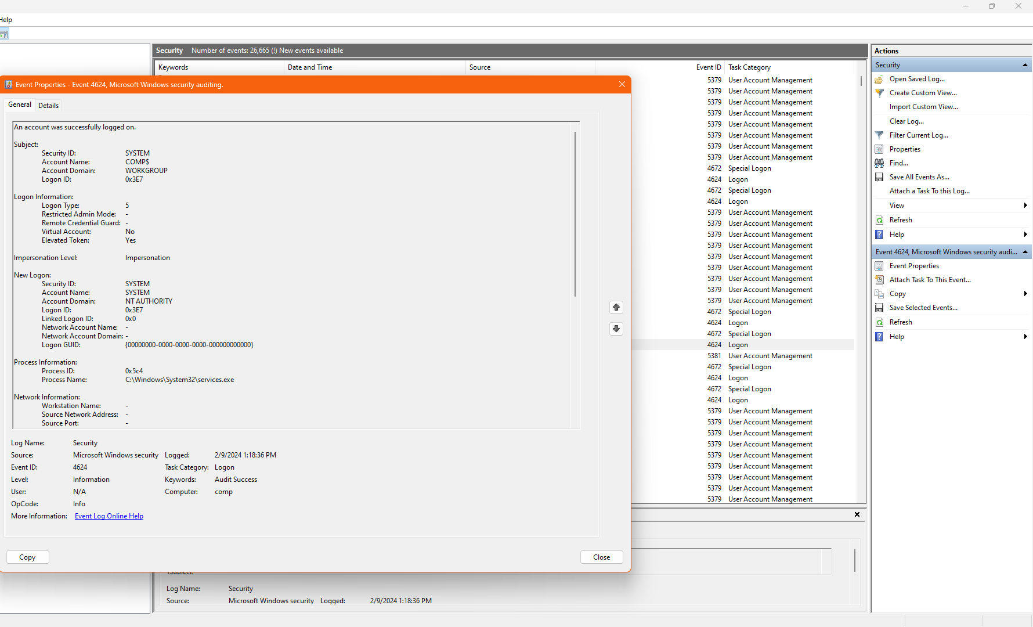
Task: Choose Attach a Task To this Log
Action: coord(929,191)
